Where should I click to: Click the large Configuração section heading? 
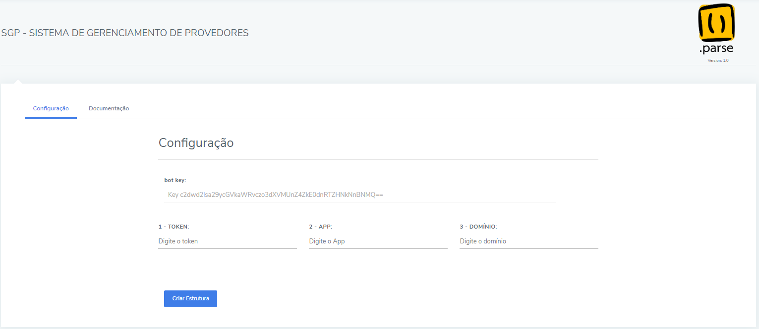[x=196, y=143]
